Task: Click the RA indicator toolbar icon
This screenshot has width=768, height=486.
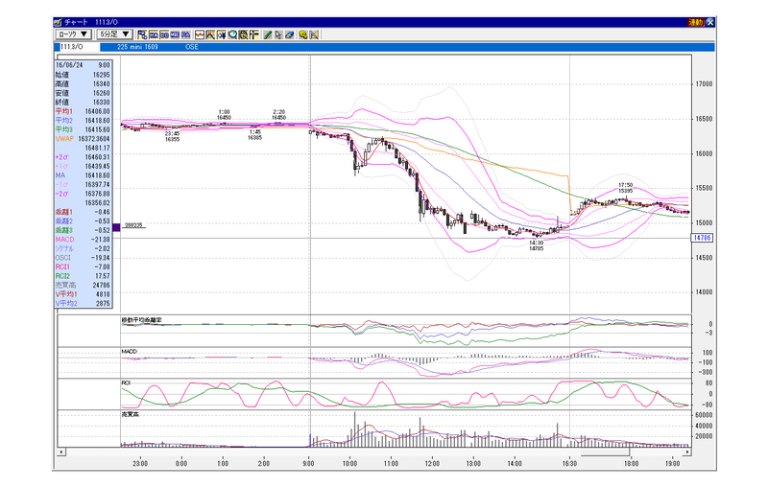Action: [x=185, y=35]
